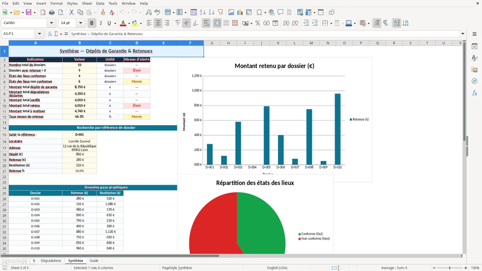Toggle Italic formatting
Viewport: 482px width, 271px height.
[100, 23]
